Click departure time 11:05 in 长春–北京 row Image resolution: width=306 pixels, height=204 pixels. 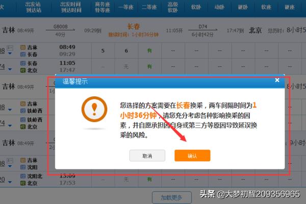pyautogui.click(x=67, y=63)
